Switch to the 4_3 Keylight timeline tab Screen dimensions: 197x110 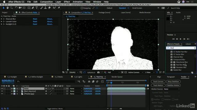coord(12,77)
